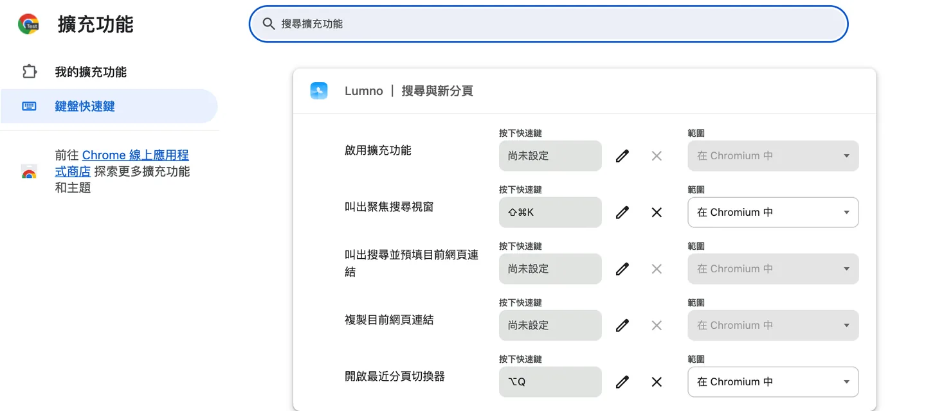This screenshot has width=926, height=411.
Task: Open scope dropdown for 叫出搜尋並預填目前網頁連結
Action: [773, 269]
